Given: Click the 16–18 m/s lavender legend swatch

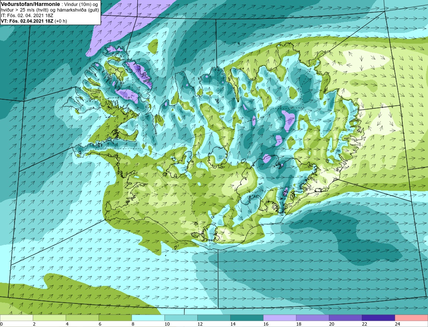Looking at the screenshot, I should coord(280,318).
